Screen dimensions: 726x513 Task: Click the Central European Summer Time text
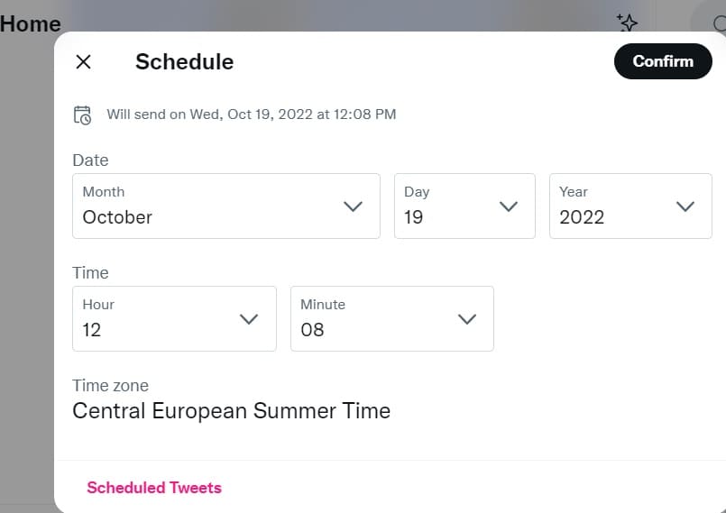tap(231, 411)
